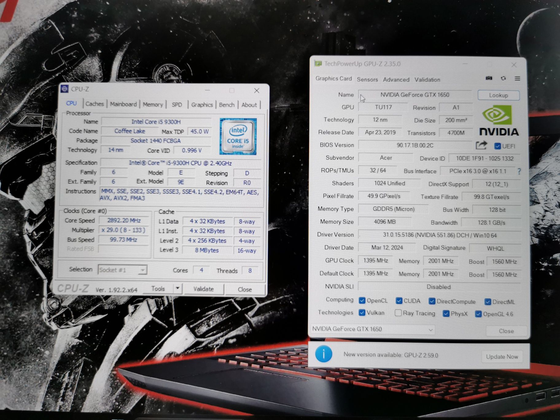This screenshot has height=420, width=560.
Task: Switch to the Bench tab
Action: 227,105
